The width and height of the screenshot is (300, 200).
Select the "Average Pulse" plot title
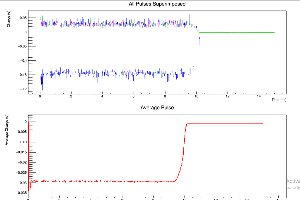[157, 108]
